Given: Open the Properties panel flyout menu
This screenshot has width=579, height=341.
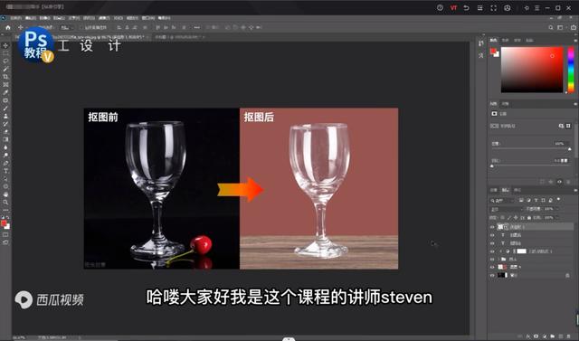Looking at the screenshot, I should tap(575, 104).
